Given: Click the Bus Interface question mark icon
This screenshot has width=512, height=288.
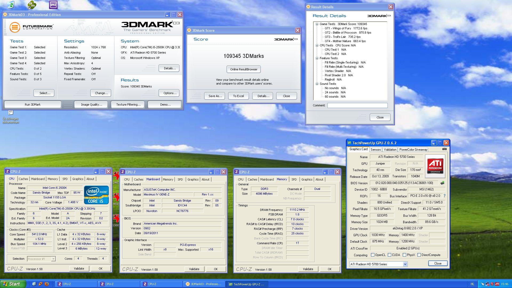Looking at the screenshot, I should (445, 196).
